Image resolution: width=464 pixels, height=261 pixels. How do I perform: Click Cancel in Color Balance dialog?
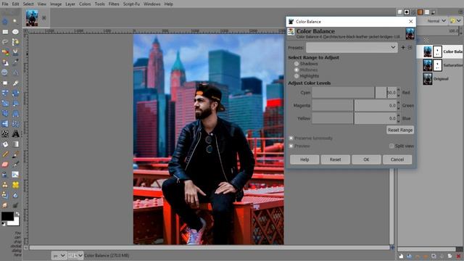[397, 159]
